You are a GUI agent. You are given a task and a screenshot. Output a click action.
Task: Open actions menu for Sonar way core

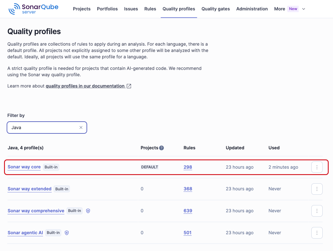coord(317,167)
